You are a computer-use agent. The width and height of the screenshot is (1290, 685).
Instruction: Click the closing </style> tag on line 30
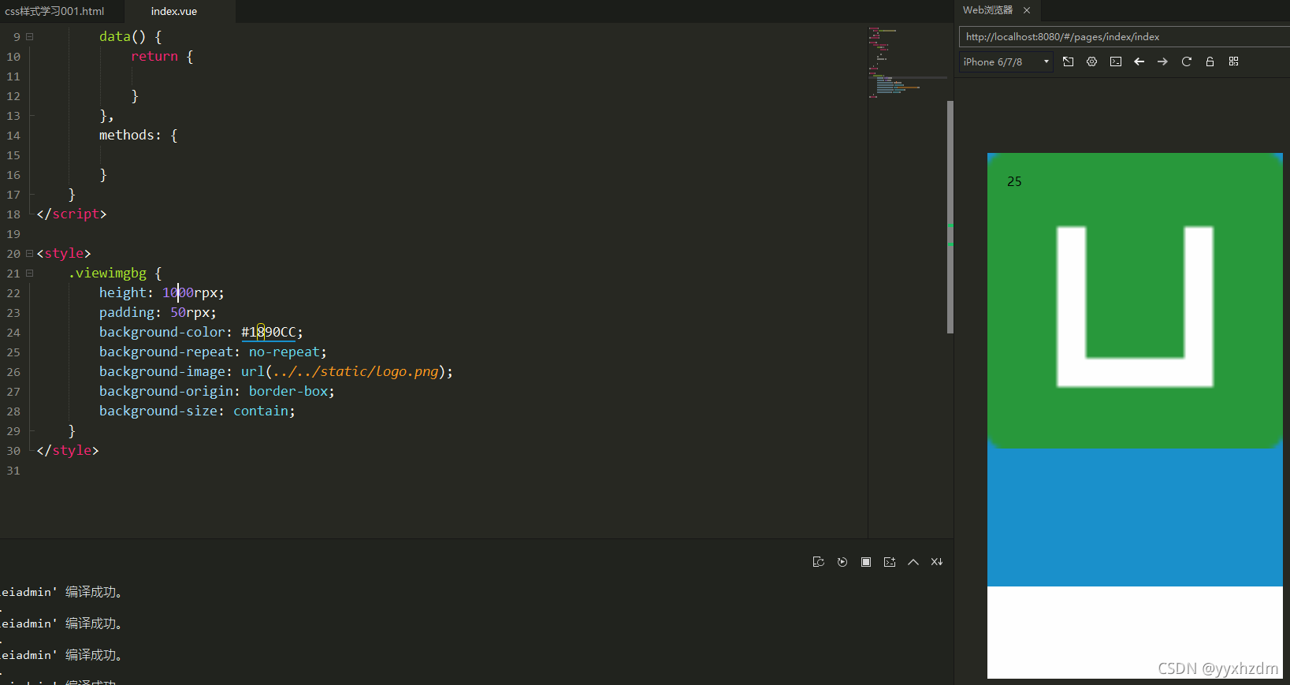click(68, 450)
